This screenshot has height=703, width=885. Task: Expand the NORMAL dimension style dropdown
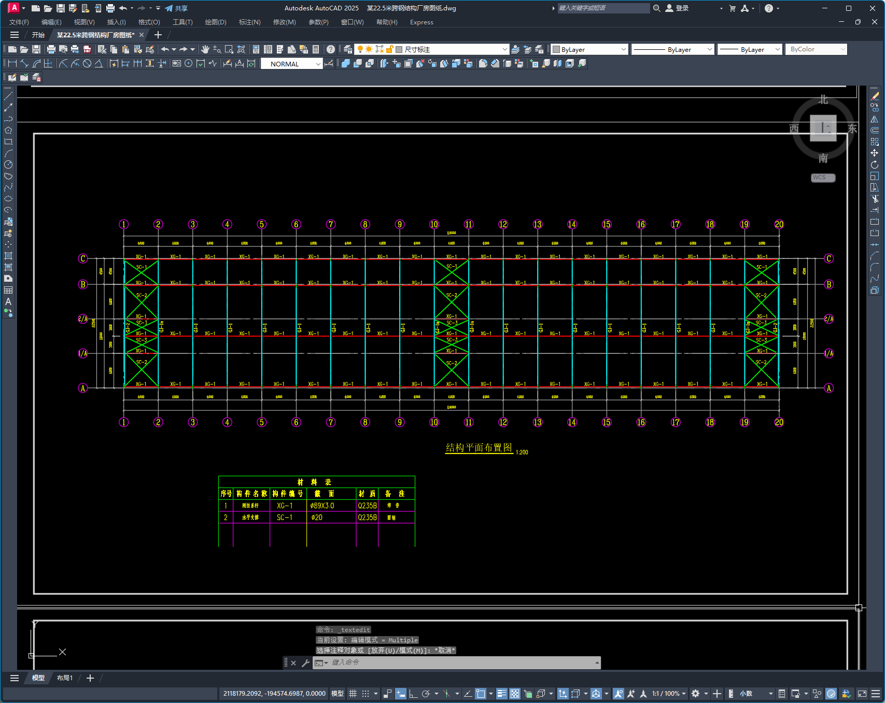coord(318,64)
